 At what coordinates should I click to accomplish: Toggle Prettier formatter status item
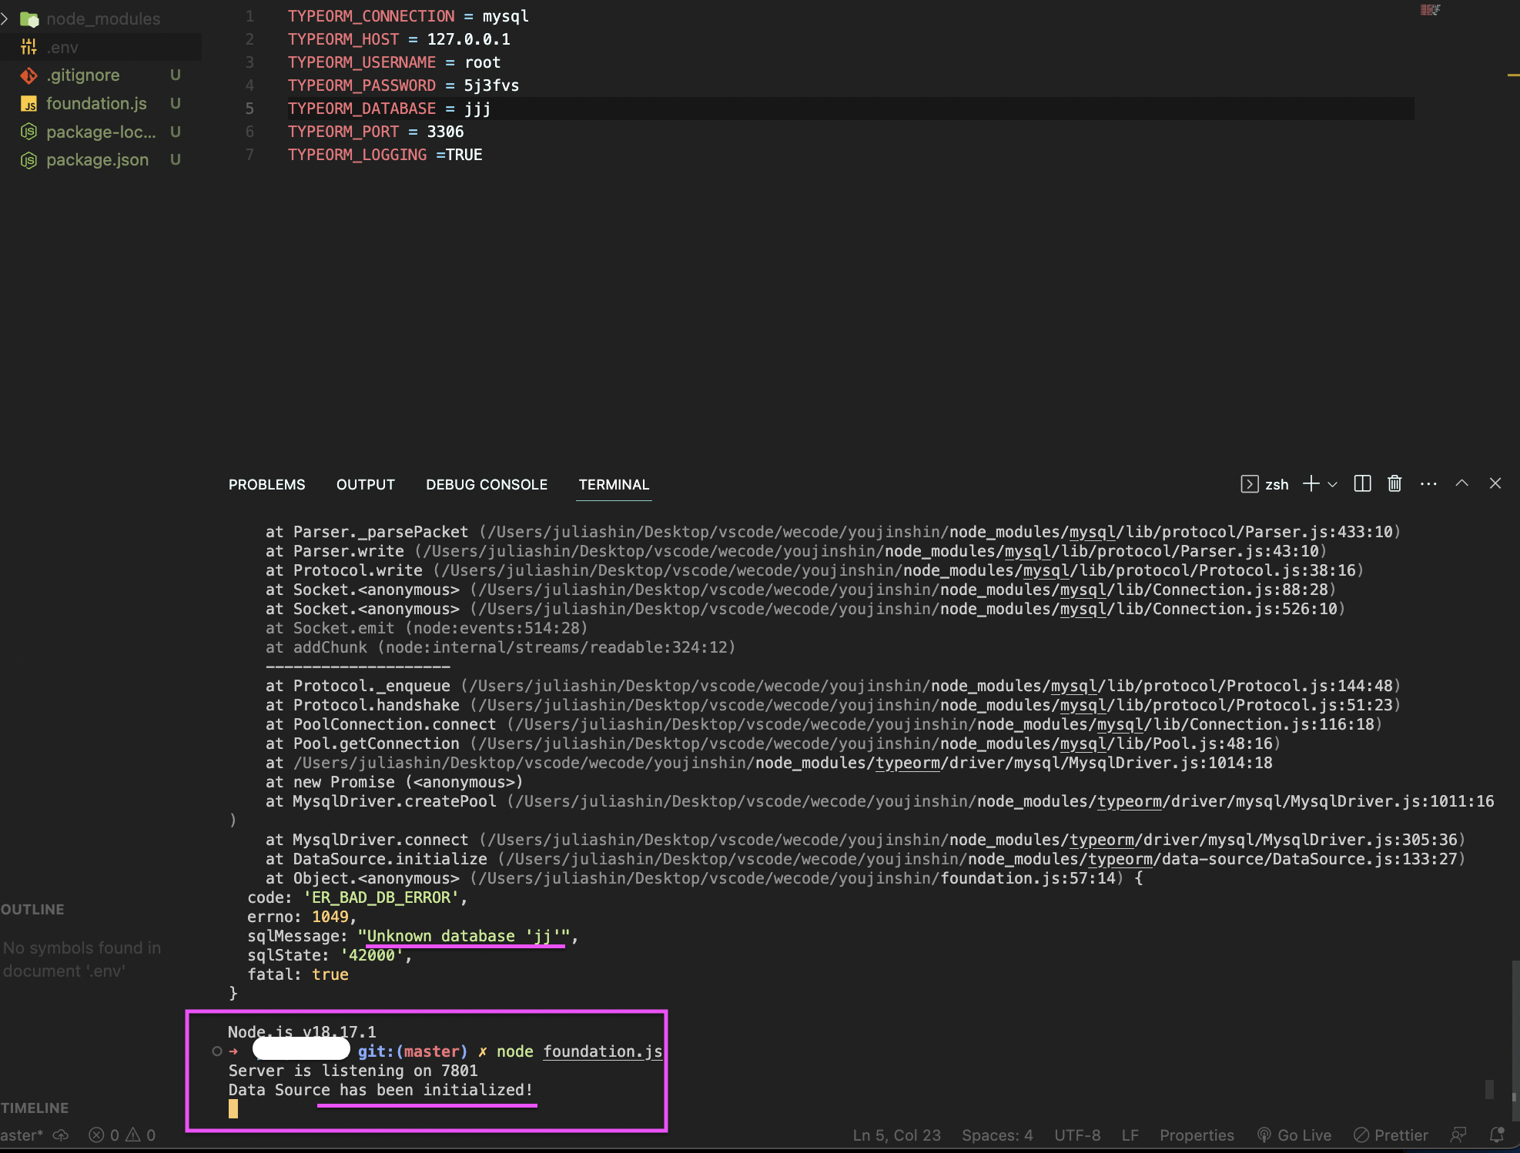pos(1391,1135)
